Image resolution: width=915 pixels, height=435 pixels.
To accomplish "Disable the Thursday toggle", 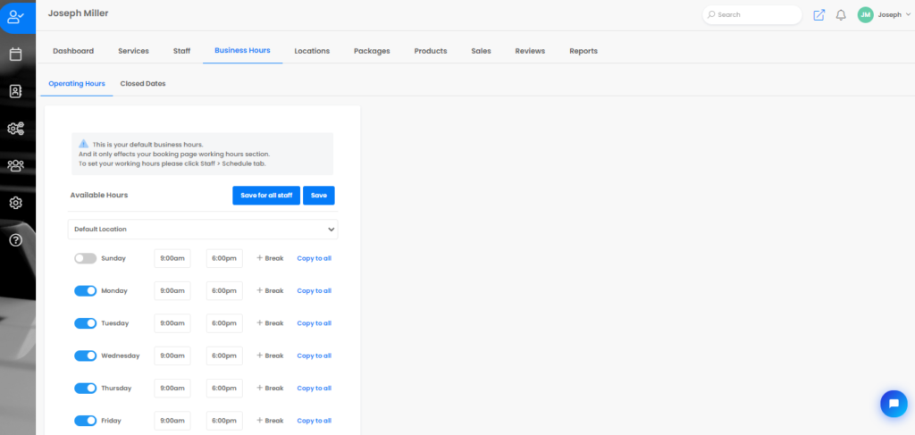I will coord(85,389).
